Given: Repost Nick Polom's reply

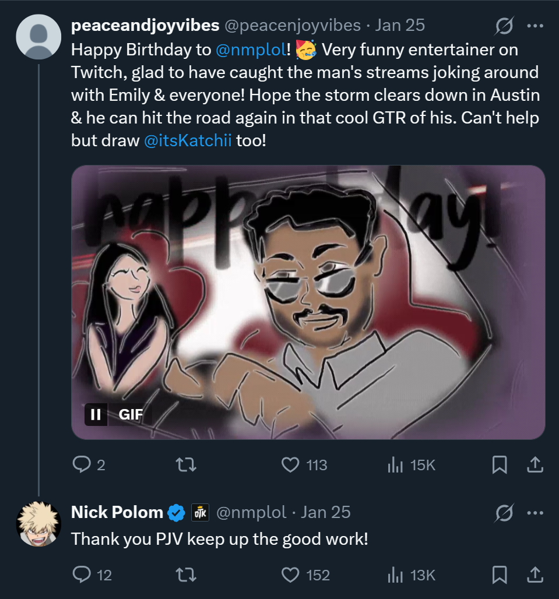Looking at the screenshot, I should pos(186,575).
